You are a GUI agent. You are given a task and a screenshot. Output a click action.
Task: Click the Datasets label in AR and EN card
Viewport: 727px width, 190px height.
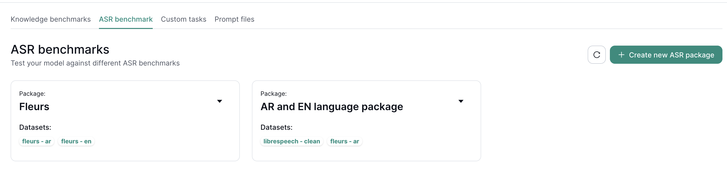pos(276,128)
